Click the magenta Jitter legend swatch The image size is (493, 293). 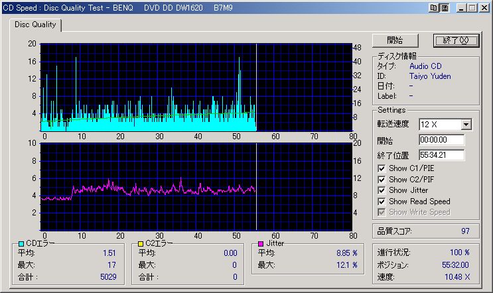261,244
